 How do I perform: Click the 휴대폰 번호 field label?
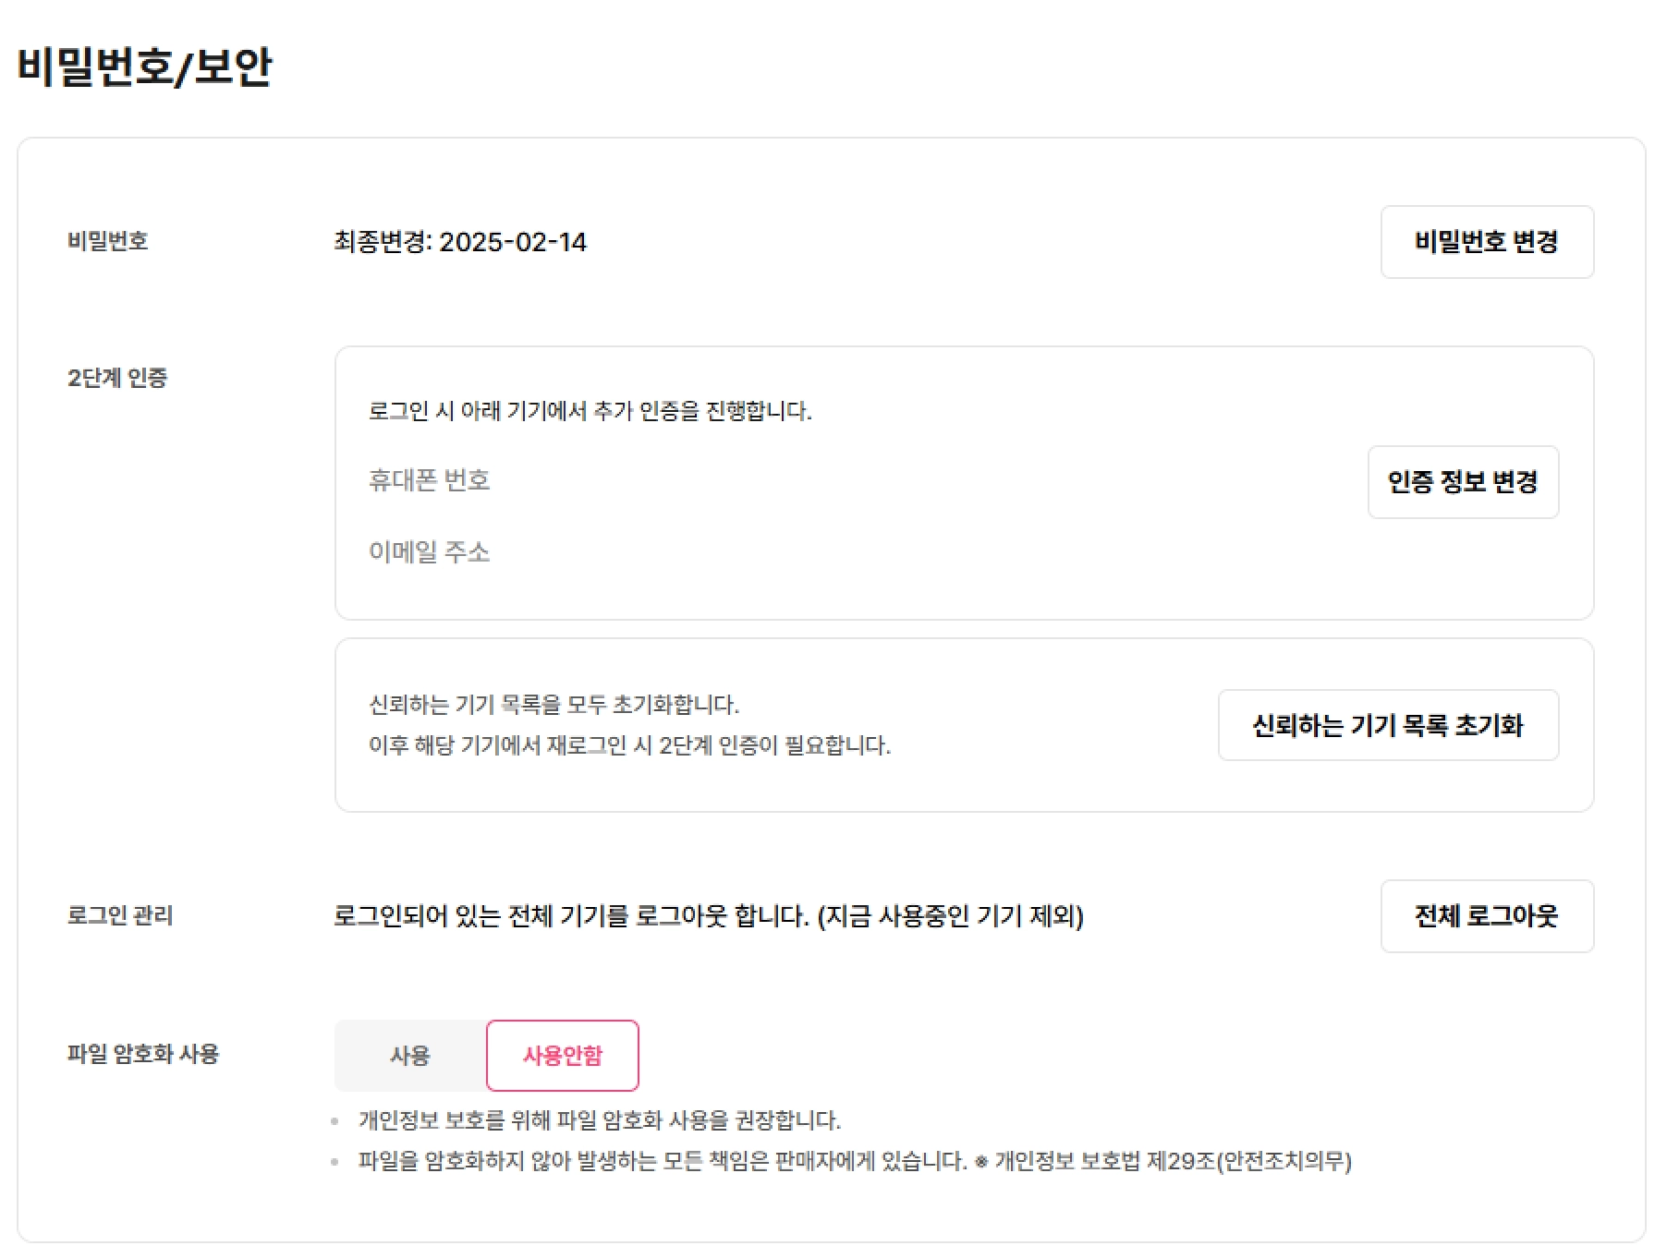click(x=430, y=480)
